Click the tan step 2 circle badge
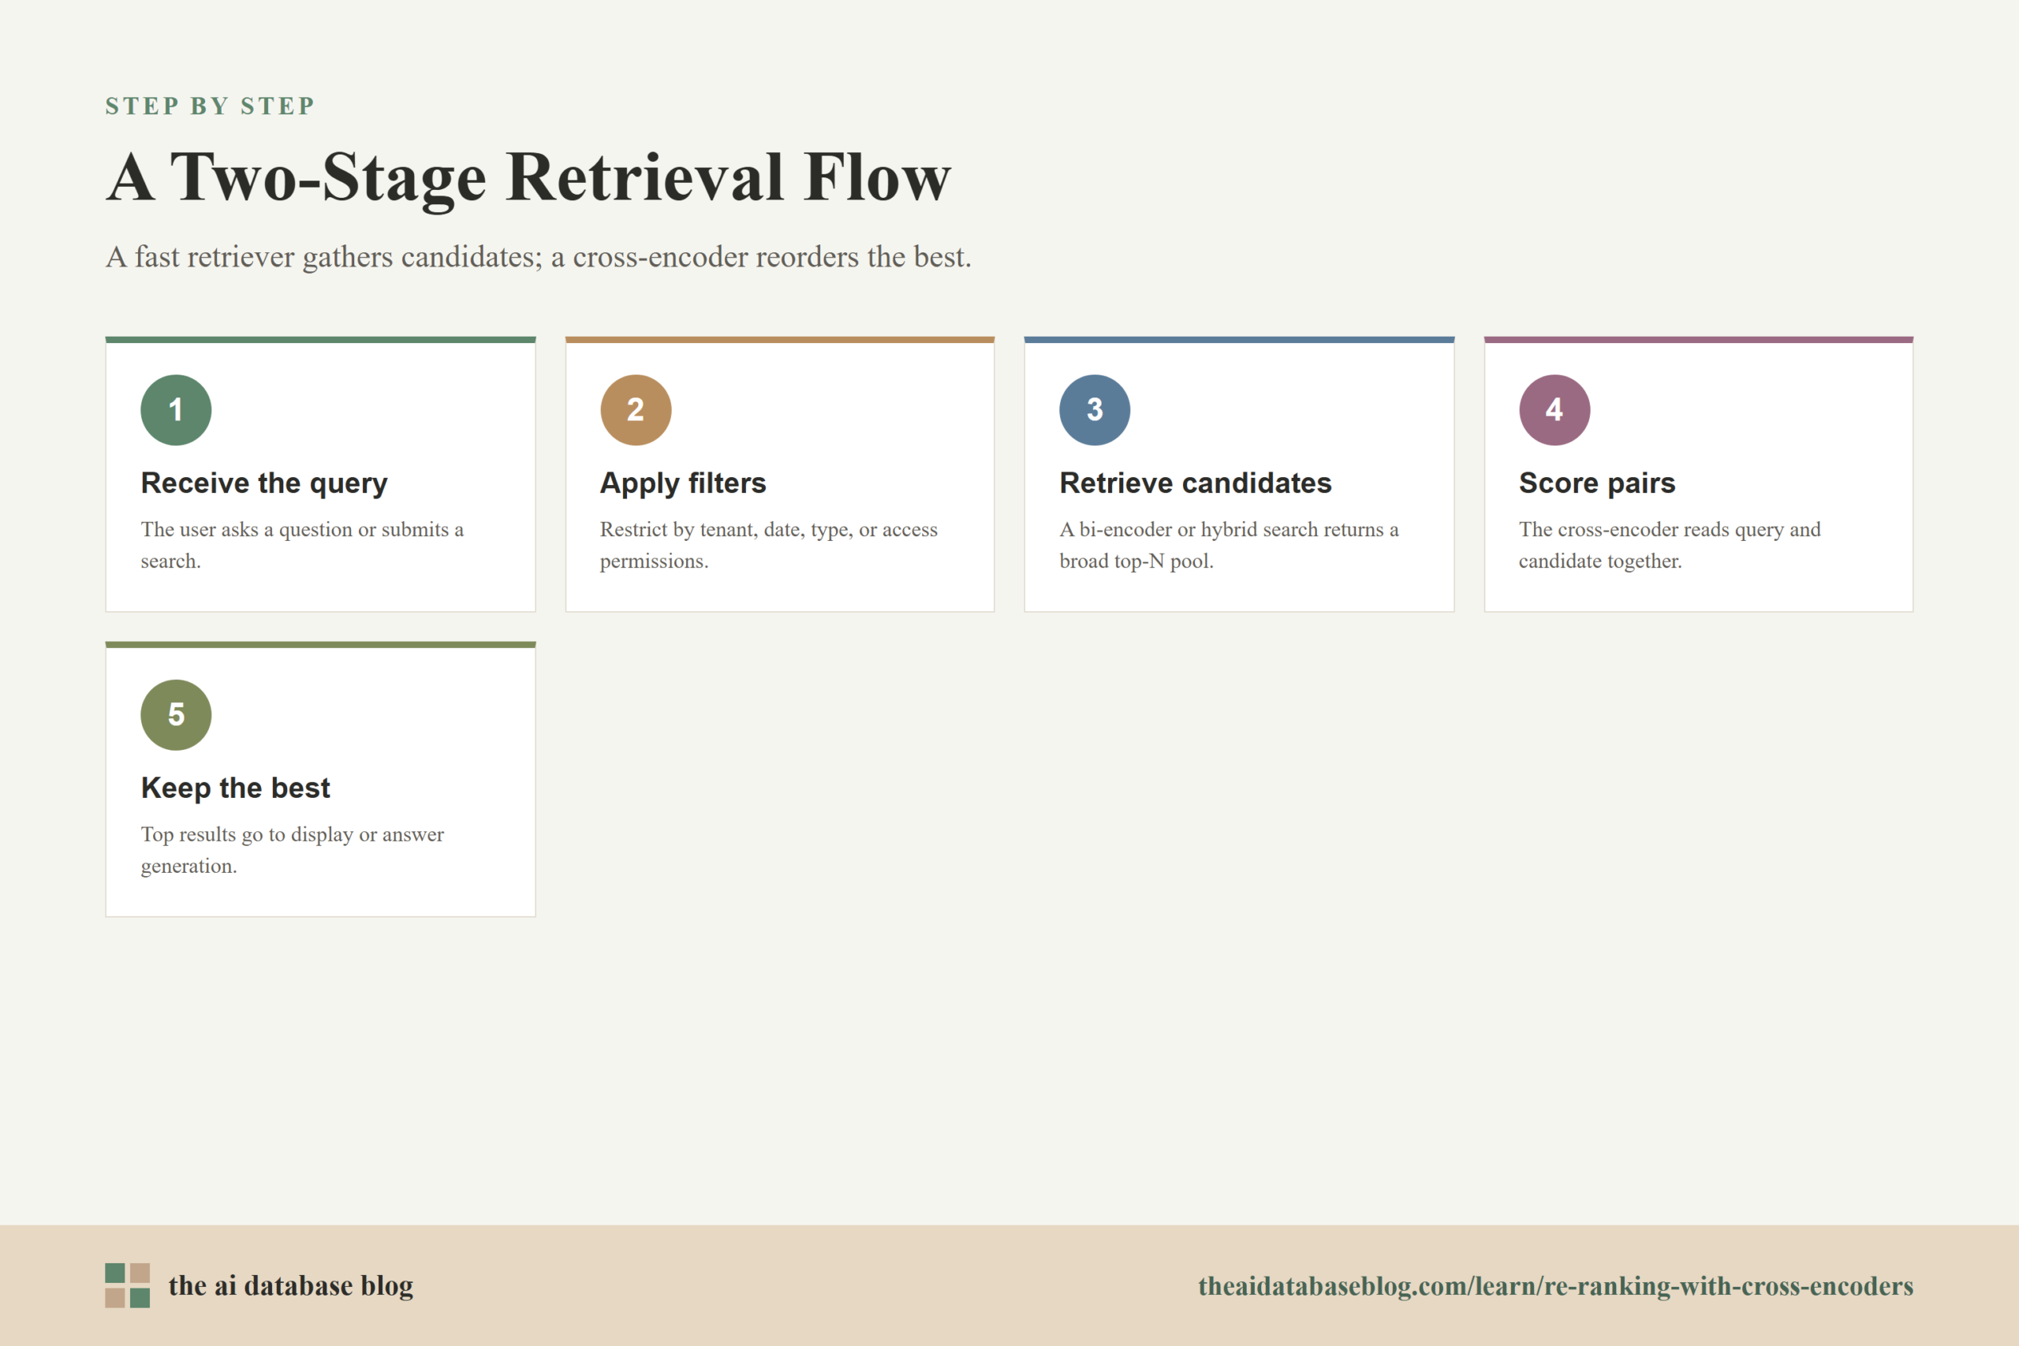2019x1346 pixels. 635,409
